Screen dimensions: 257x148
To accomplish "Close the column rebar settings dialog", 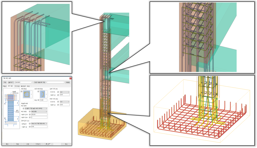I will 71,79.
